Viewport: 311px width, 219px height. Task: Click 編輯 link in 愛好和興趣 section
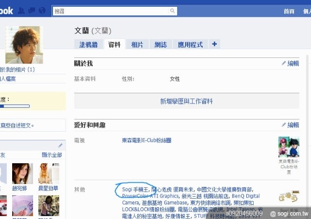click(293, 125)
